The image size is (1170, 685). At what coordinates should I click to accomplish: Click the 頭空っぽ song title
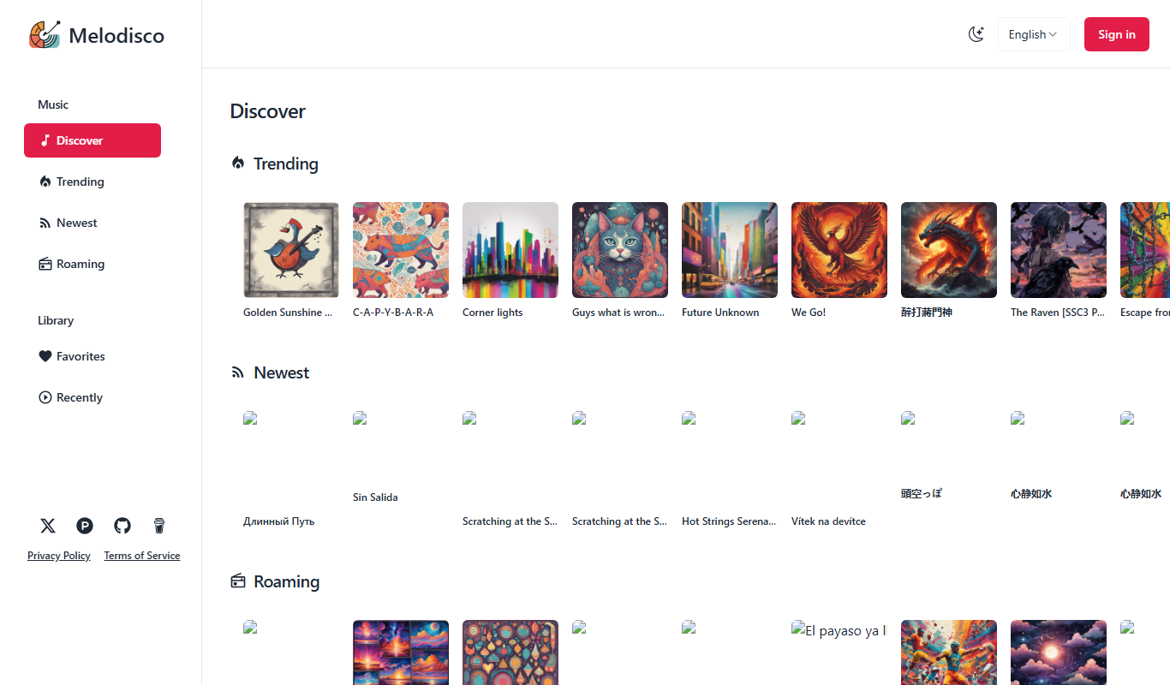(x=922, y=494)
